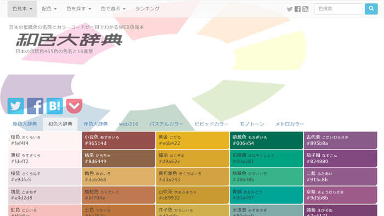Screen dimensions: 384x216
Task: Pick the 駱駝色 #bf794e swatch
Action: (119, 195)
